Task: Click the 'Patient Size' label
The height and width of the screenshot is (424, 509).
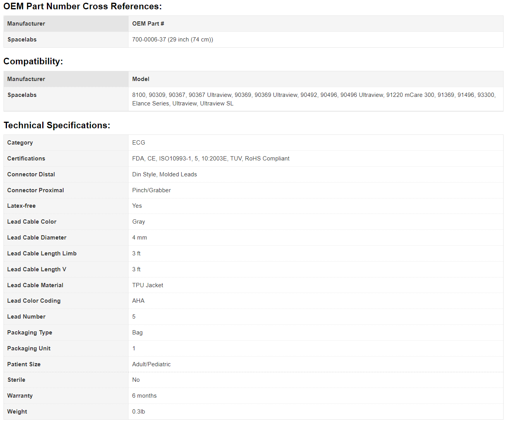Action: (x=24, y=364)
